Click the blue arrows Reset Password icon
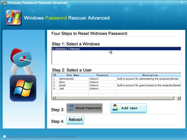Viewport: 187px width, 140px height. tap(71, 108)
